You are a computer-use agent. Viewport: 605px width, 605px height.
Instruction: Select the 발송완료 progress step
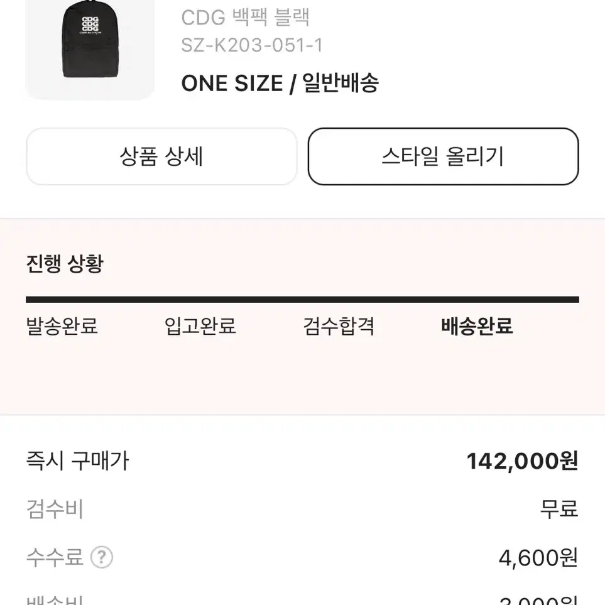[62, 326]
